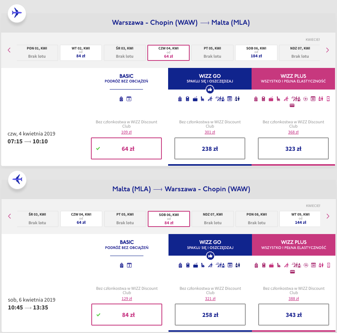Image resolution: width=337 pixels, height=333 pixels.
Task: Open the 301 zł non-member price link
Action: [210, 132]
